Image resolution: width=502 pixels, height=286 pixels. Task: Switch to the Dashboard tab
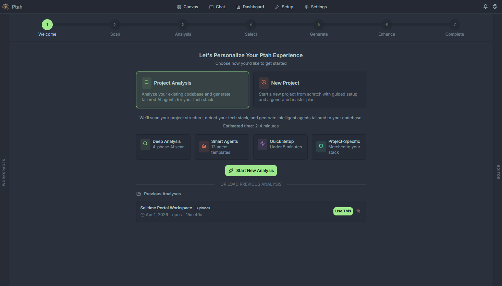(x=250, y=7)
